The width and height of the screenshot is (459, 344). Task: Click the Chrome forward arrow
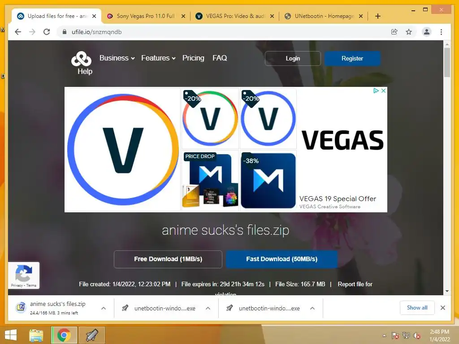[32, 32]
